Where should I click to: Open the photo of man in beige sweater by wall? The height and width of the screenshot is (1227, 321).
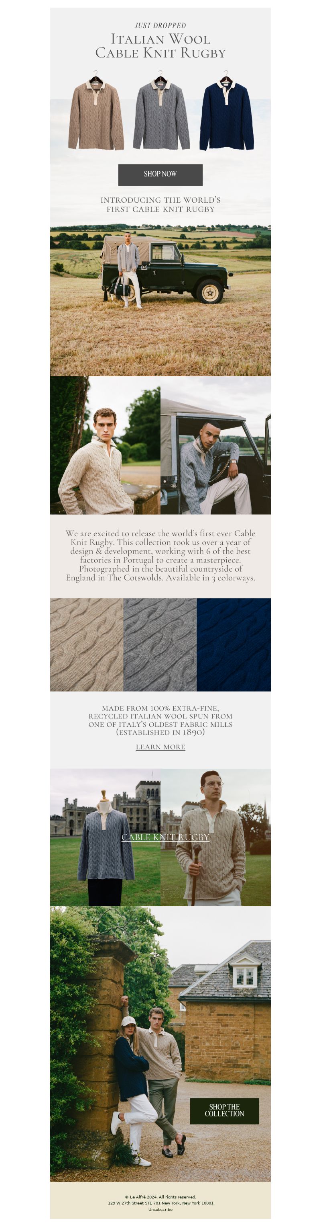105,445
